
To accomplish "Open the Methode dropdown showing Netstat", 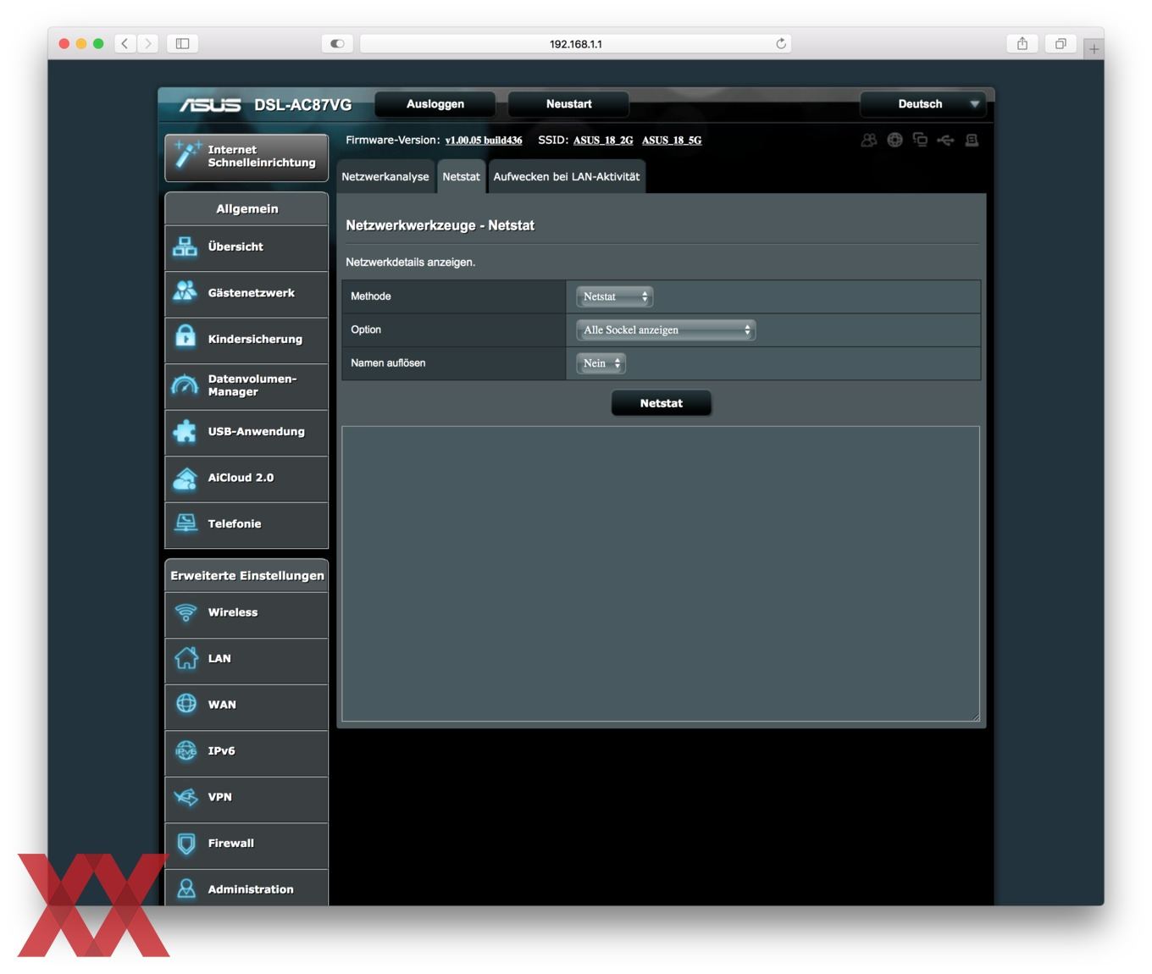I will [614, 296].
